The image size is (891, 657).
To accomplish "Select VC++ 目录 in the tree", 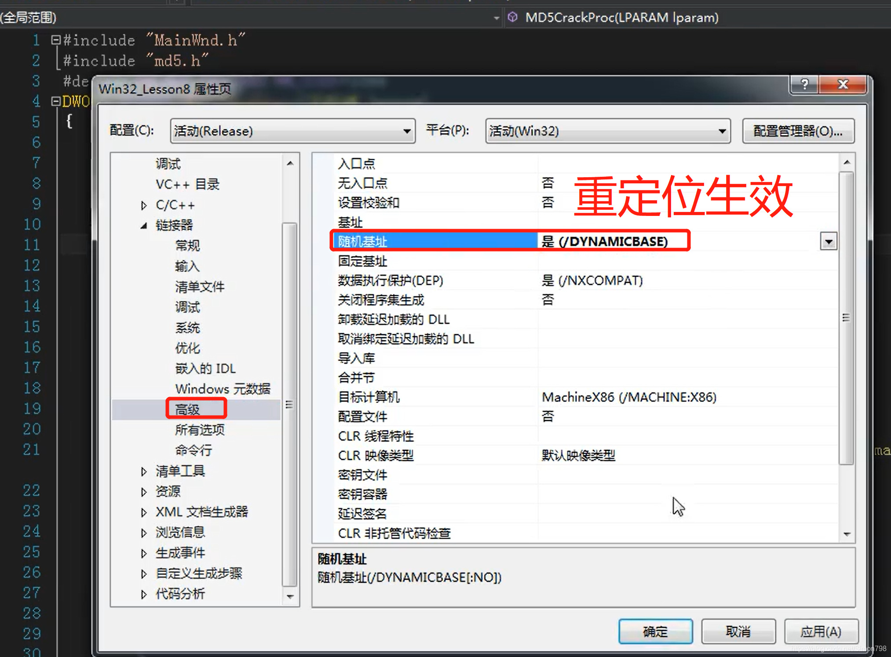I will click(187, 184).
